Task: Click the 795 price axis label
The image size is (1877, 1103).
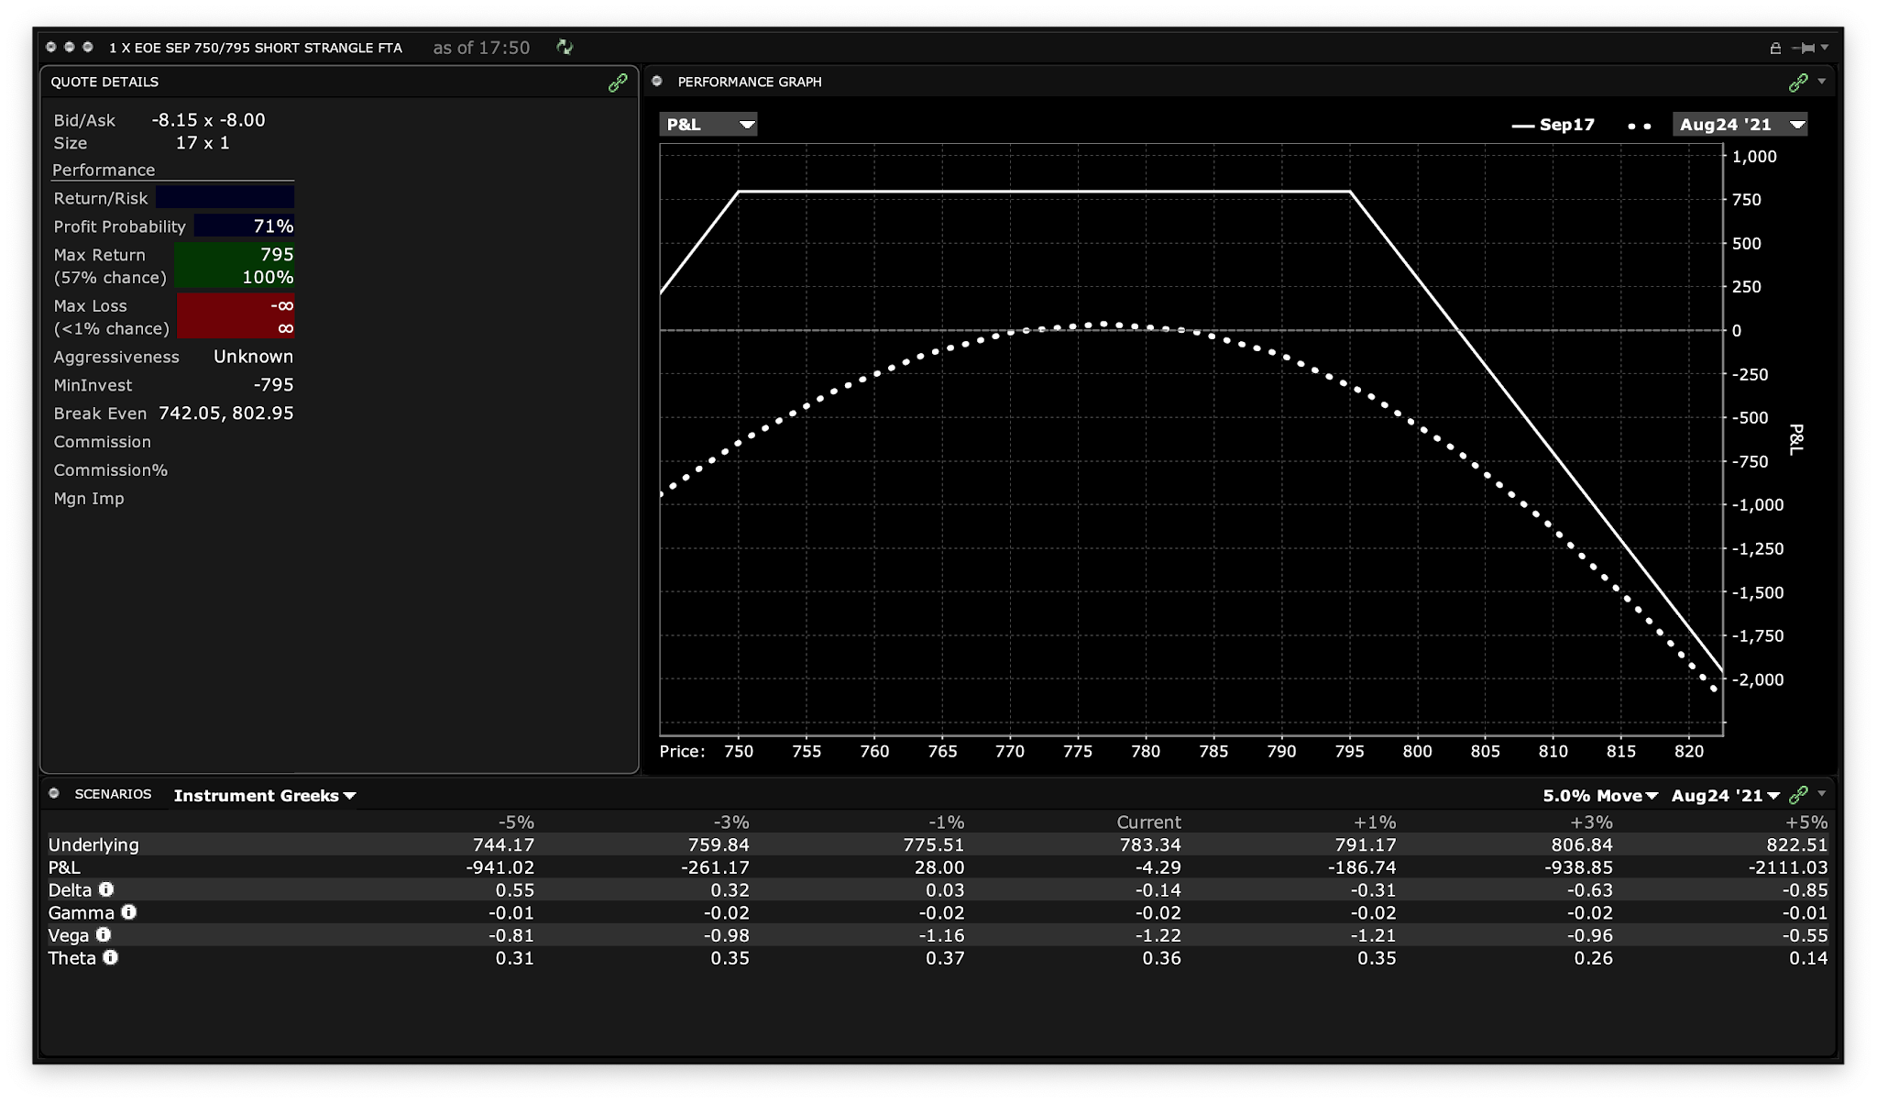Action: pos(1349,752)
